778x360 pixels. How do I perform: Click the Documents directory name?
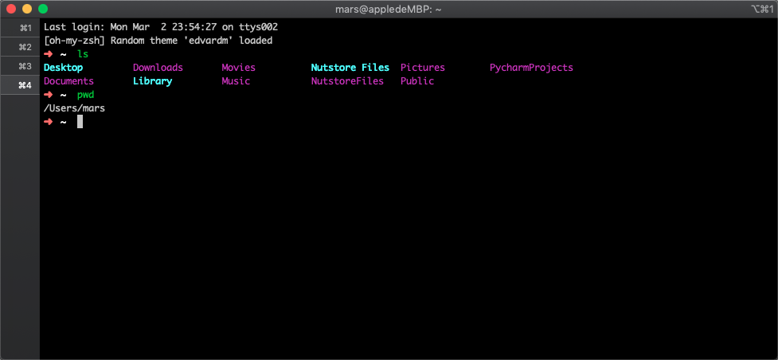[x=68, y=81]
